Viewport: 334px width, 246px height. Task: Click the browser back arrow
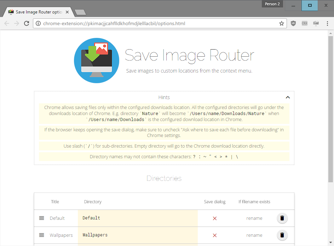click(7, 23)
